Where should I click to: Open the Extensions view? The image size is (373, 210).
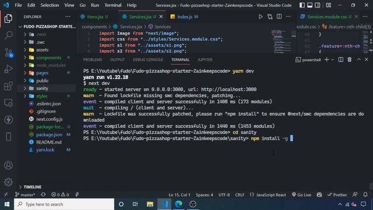point(8,86)
